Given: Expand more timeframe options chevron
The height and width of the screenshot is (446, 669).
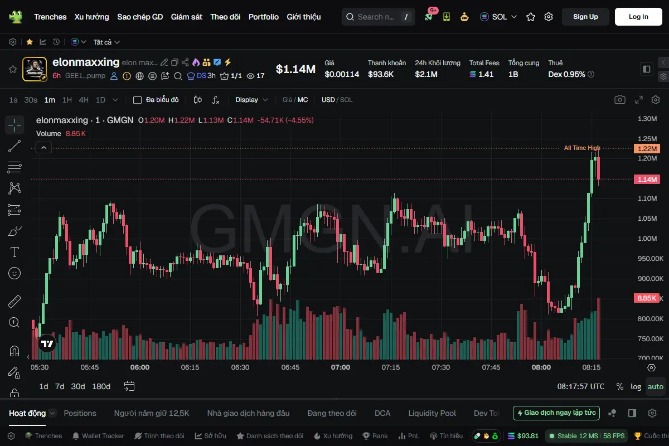Looking at the screenshot, I should point(115,100).
